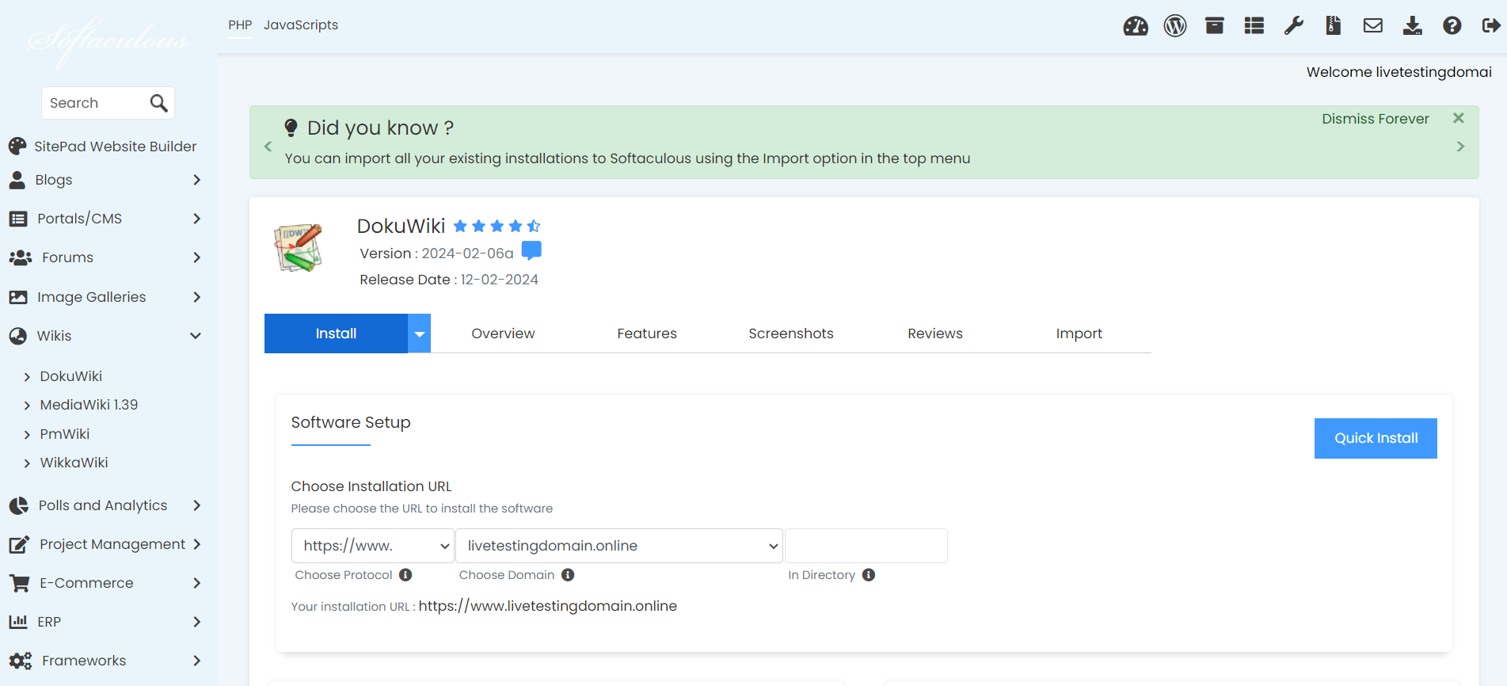This screenshot has height=686, width=1507.
Task: Open all installations list icon
Action: [1254, 26]
